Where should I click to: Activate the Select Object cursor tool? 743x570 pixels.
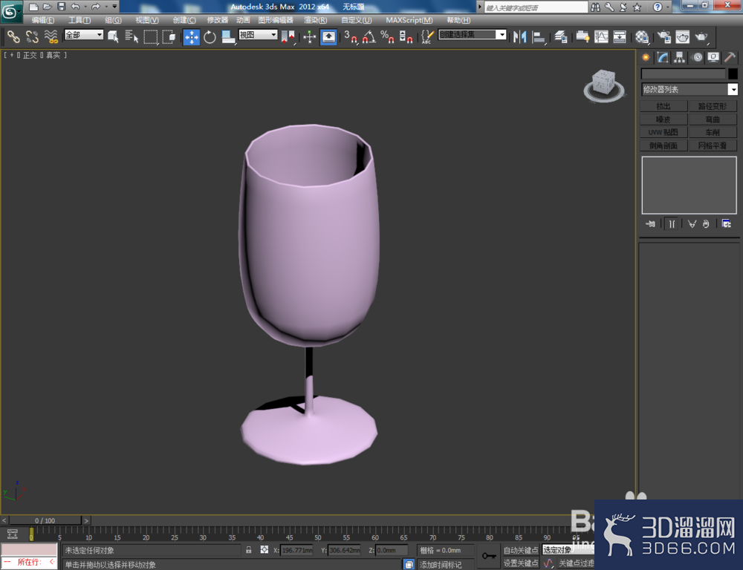113,36
